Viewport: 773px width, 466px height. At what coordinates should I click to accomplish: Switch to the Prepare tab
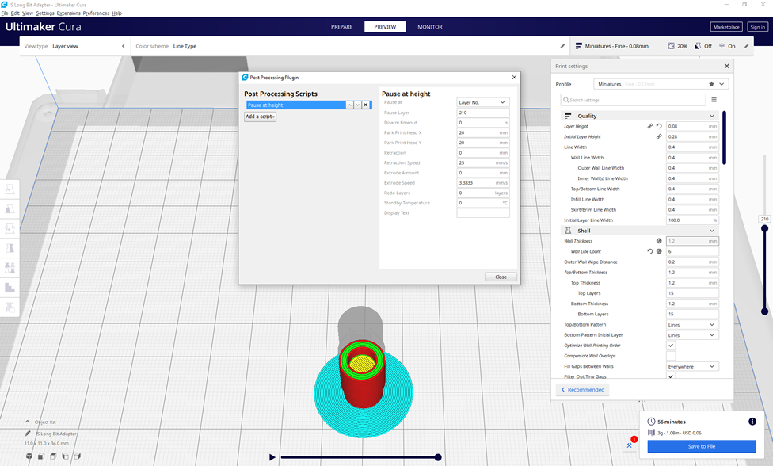pyautogui.click(x=342, y=27)
